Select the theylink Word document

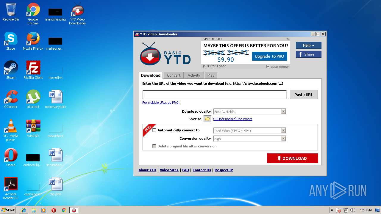click(x=55, y=187)
